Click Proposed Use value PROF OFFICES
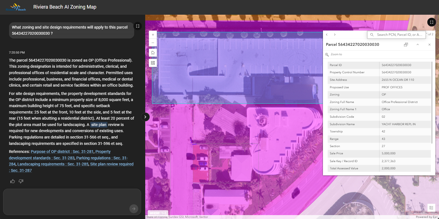439x219 pixels. point(392,87)
